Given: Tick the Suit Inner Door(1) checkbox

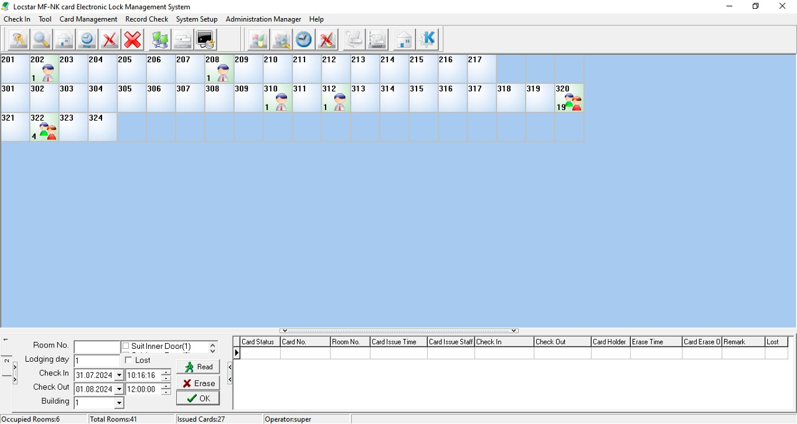Looking at the screenshot, I should [126, 346].
